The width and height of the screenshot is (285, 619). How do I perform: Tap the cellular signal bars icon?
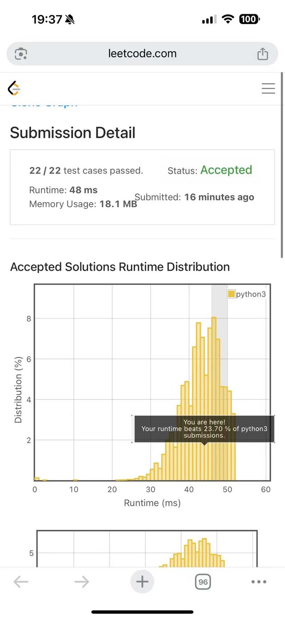coord(209,19)
